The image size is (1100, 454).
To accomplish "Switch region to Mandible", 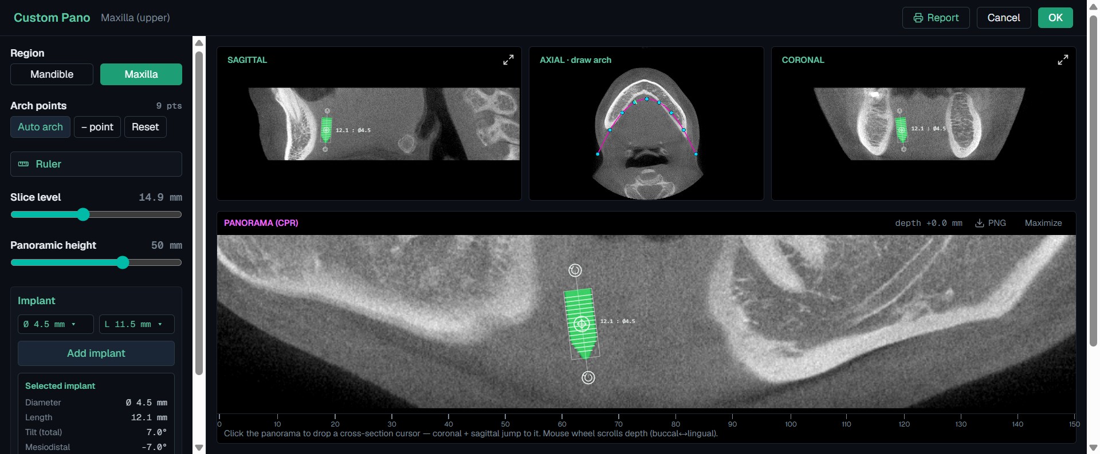I will click(52, 74).
